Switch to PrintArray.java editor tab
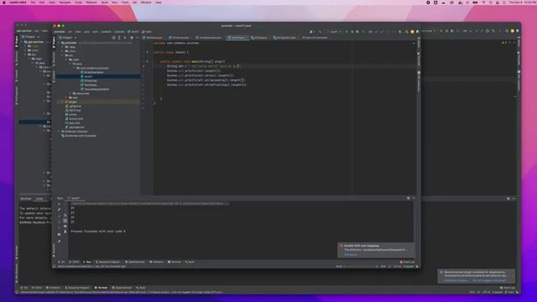This screenshot has width=537, height=302. click(179, 38)
